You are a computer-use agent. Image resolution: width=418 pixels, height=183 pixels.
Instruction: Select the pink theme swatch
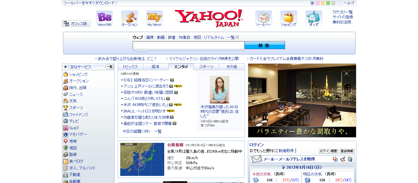318,3
